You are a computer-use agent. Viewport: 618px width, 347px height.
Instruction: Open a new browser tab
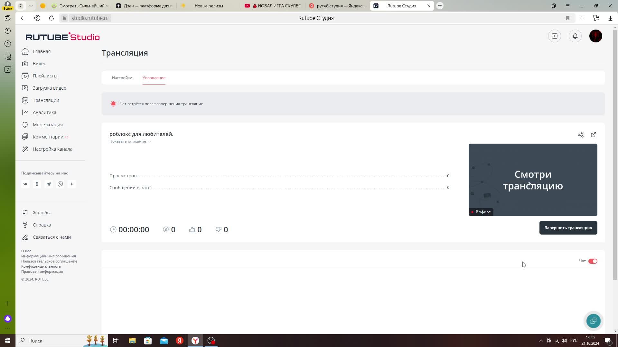click(440, 6)
